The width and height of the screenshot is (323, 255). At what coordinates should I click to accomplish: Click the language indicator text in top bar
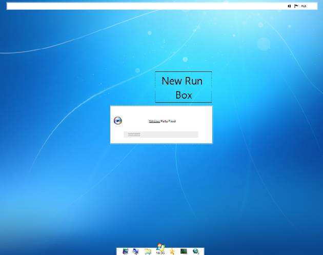coord(304,6)
